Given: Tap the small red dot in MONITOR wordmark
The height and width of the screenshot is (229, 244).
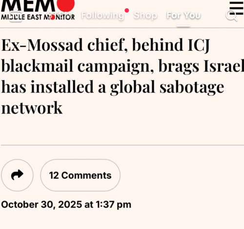Looking at the screenshot, I should coord(52,17).
